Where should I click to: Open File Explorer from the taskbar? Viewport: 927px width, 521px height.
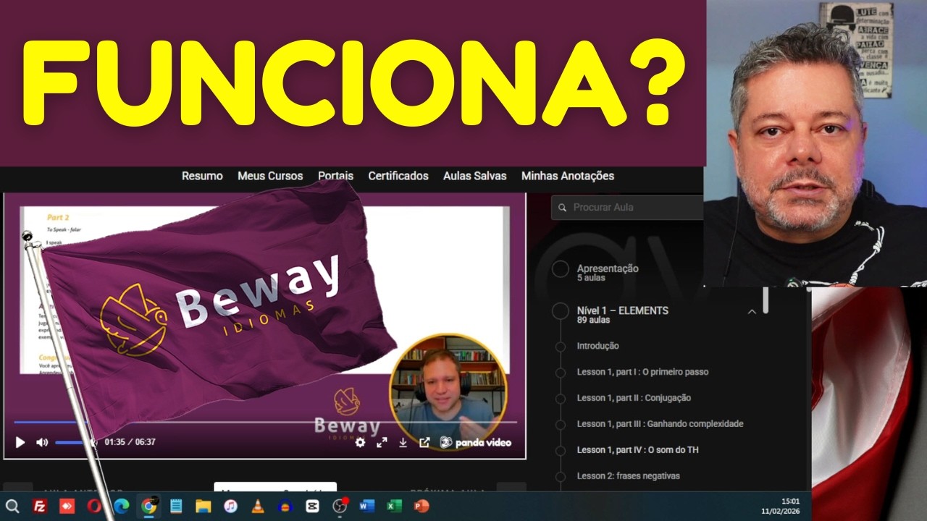203,506
